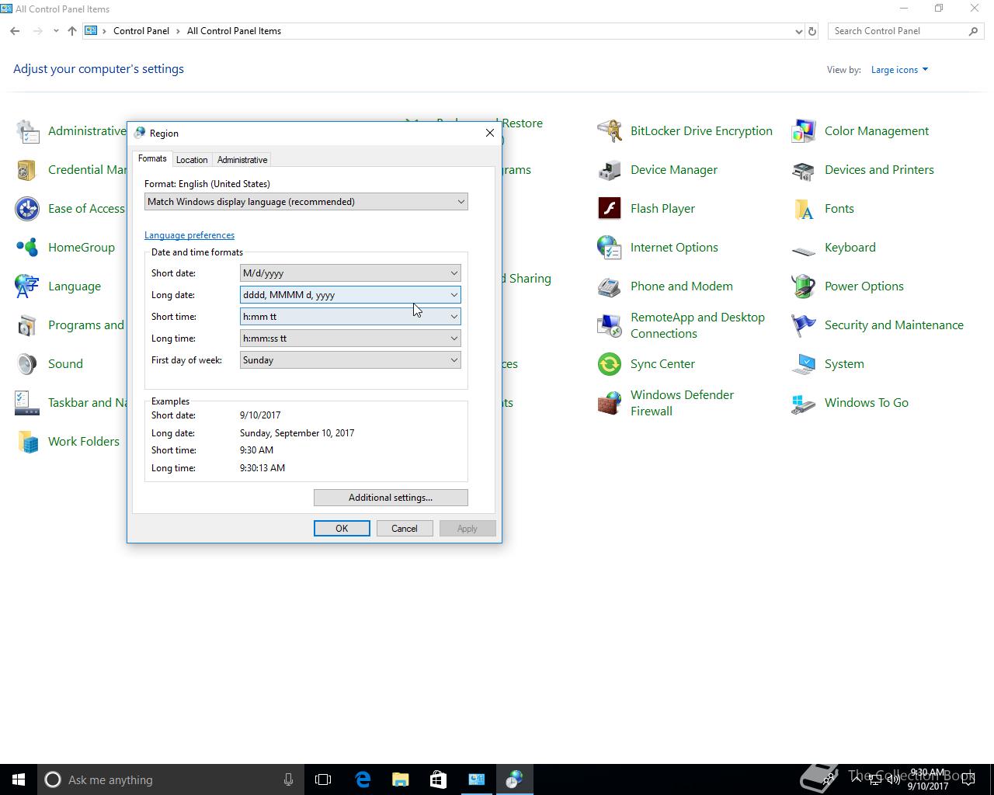This screenshot has width=994, height=795.
Task: Open Device Manager icon
Action: (x=610, y=170)
